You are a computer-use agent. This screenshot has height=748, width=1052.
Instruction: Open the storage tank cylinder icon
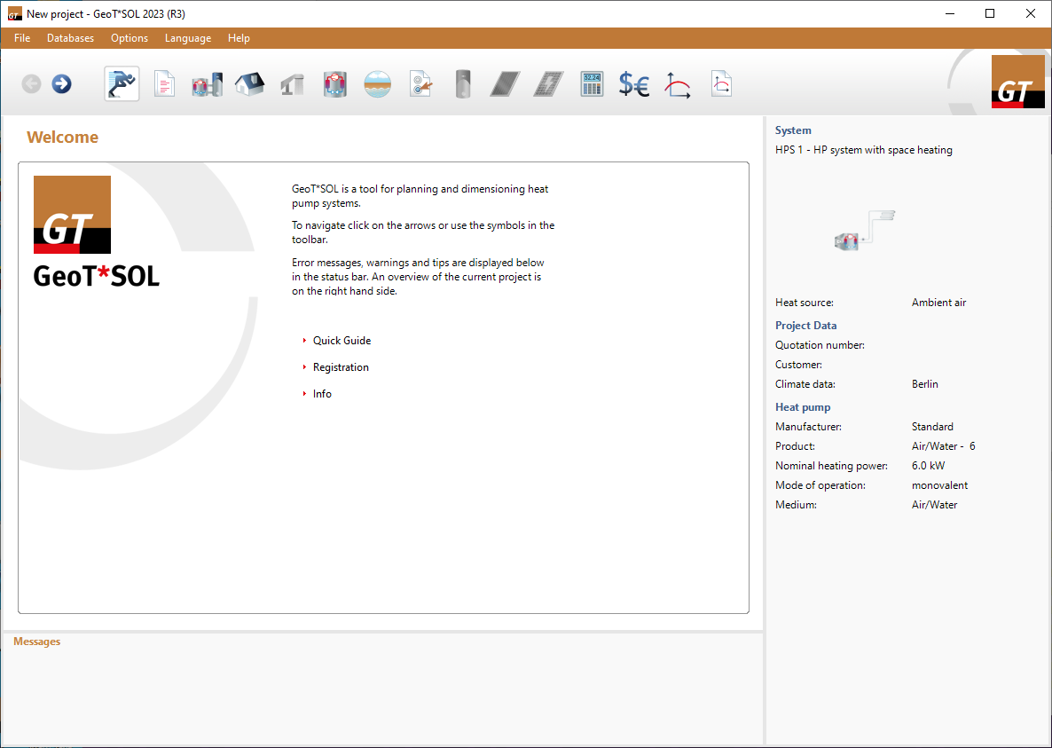click(463, 84)
